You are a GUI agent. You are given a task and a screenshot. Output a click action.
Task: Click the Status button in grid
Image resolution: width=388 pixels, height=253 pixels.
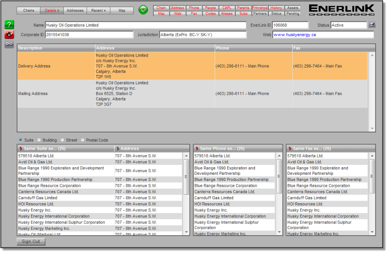pos(276,13)
